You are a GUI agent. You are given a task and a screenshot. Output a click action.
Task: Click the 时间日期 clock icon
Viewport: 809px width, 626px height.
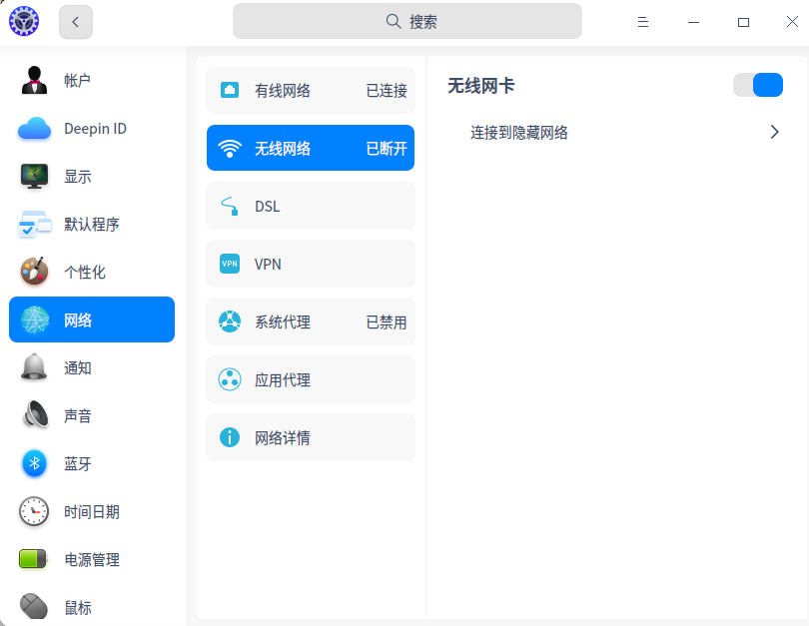click(x=34, y=511)
